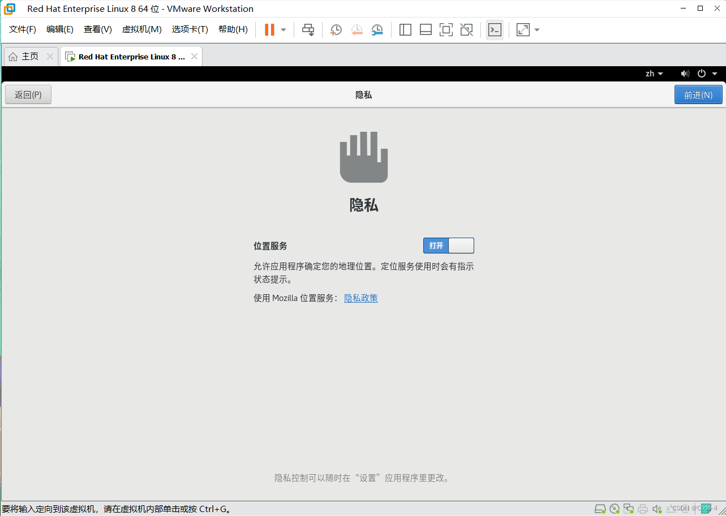The width and height of the screenshot is (726, 516).
Task: Click the CD/DVD drive status icon
Action: tap(615, 509)
